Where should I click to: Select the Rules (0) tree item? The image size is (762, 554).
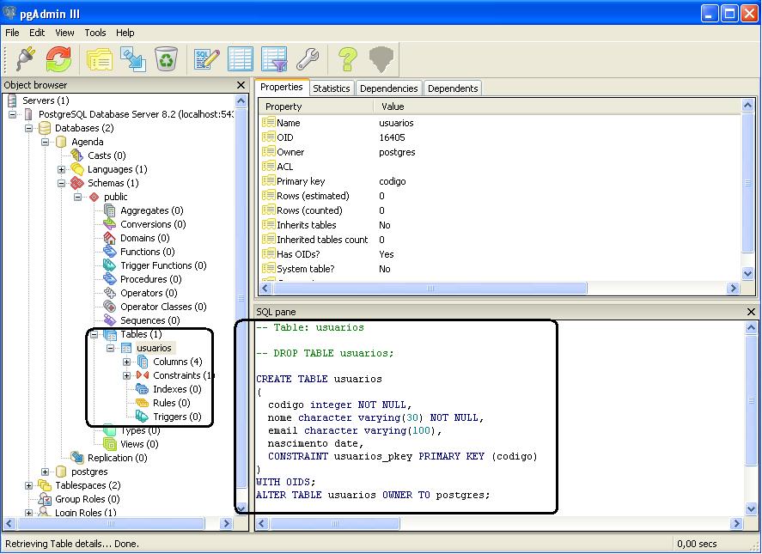172,403
